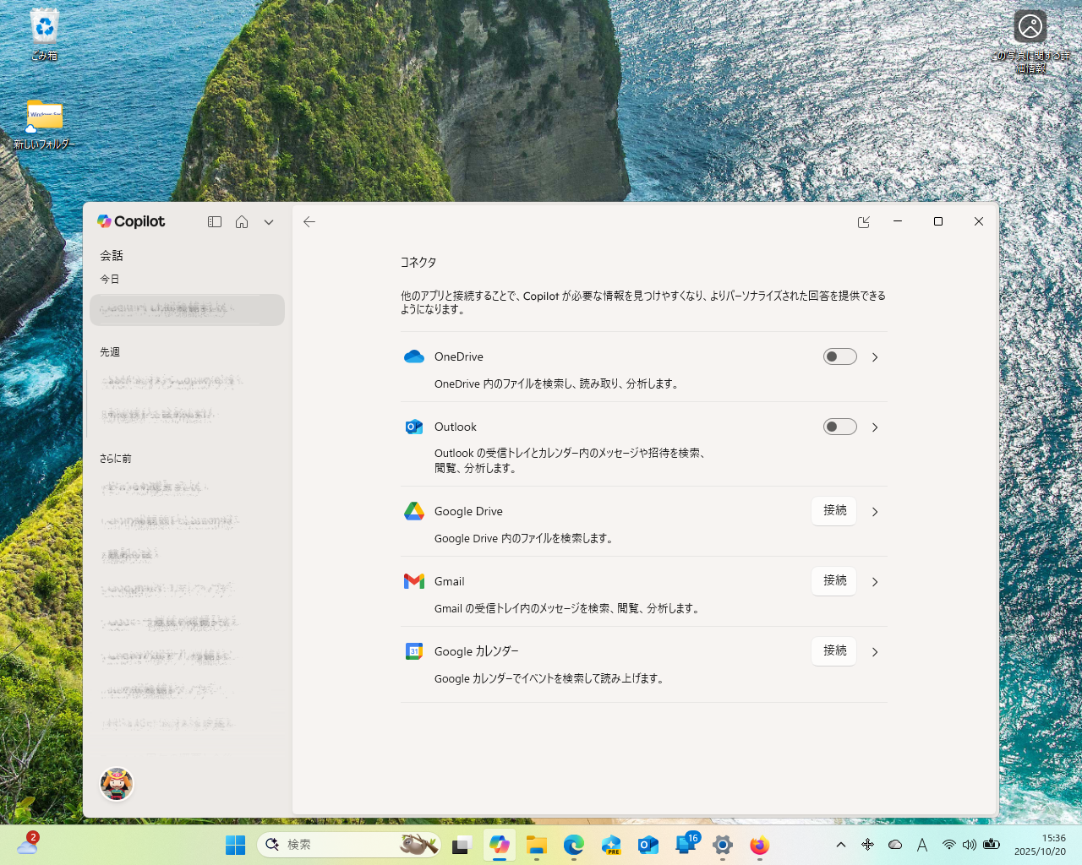The height and width of the screenshot is (865, 1082).
Task: Open Copilot from the taskbar
Action: pyautogui.click(x=499, y=844)
